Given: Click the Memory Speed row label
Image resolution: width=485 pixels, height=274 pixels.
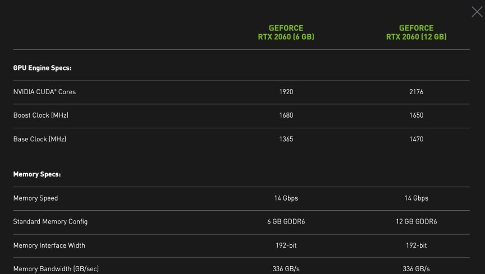Looking at the screenshot, I should coord(35,198).
